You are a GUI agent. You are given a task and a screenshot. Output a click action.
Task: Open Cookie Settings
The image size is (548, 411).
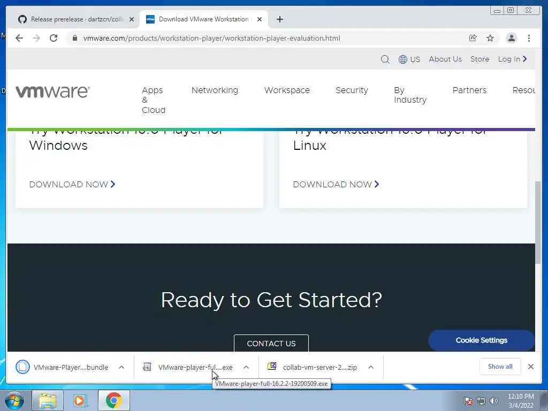tap(481, 340)
